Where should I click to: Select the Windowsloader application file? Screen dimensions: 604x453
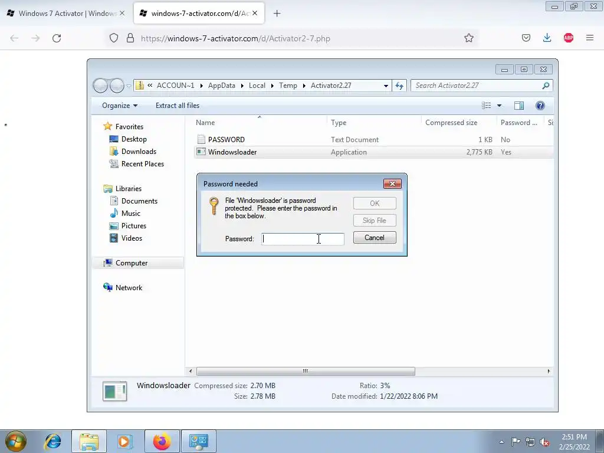tap(232, 152)
